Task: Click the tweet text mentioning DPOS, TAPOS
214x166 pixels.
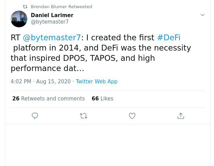Action: pyautogui.click(x=82, y=58)
